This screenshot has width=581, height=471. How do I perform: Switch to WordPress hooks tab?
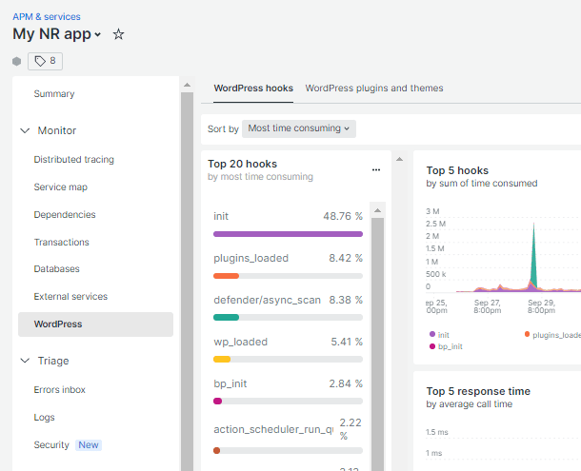coord(253,88)
